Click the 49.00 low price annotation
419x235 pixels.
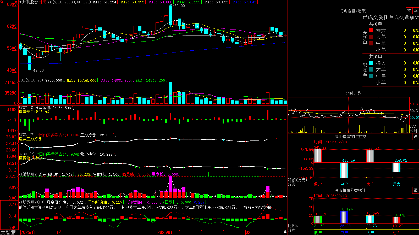tap(38, 70)
